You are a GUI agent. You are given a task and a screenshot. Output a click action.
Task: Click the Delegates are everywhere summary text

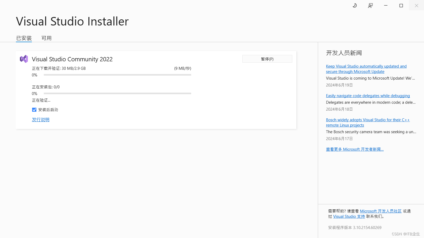[x=371, y=102]
